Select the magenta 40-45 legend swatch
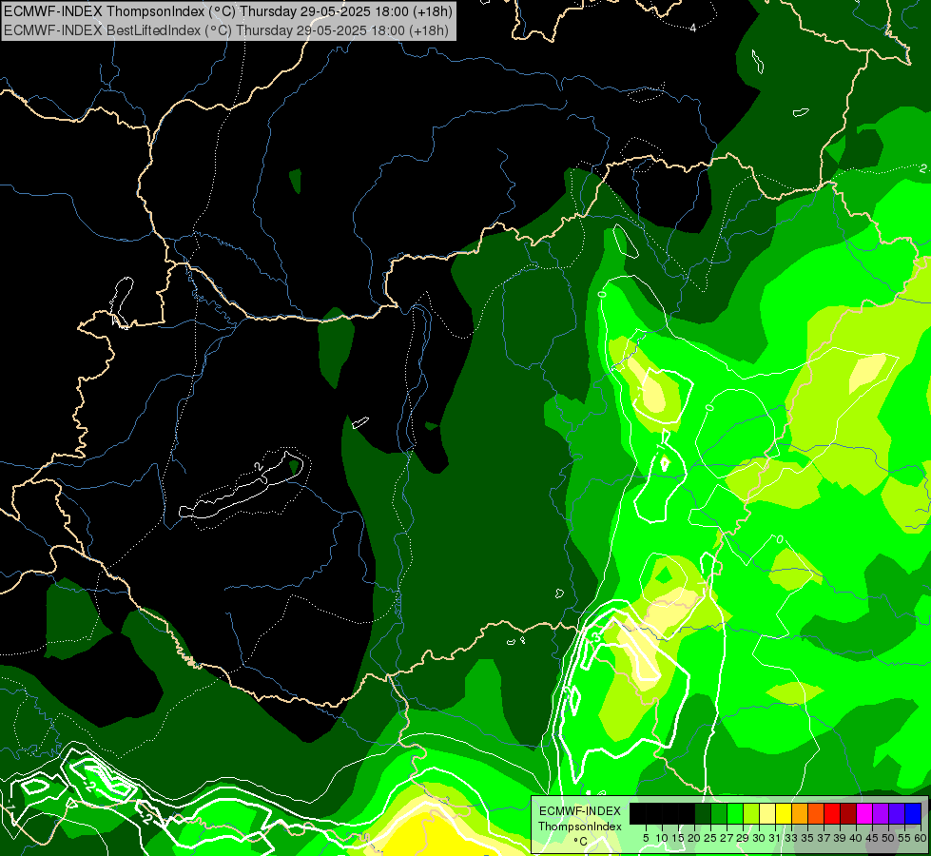This screenshot has height=856, width=931. point(864,813)
